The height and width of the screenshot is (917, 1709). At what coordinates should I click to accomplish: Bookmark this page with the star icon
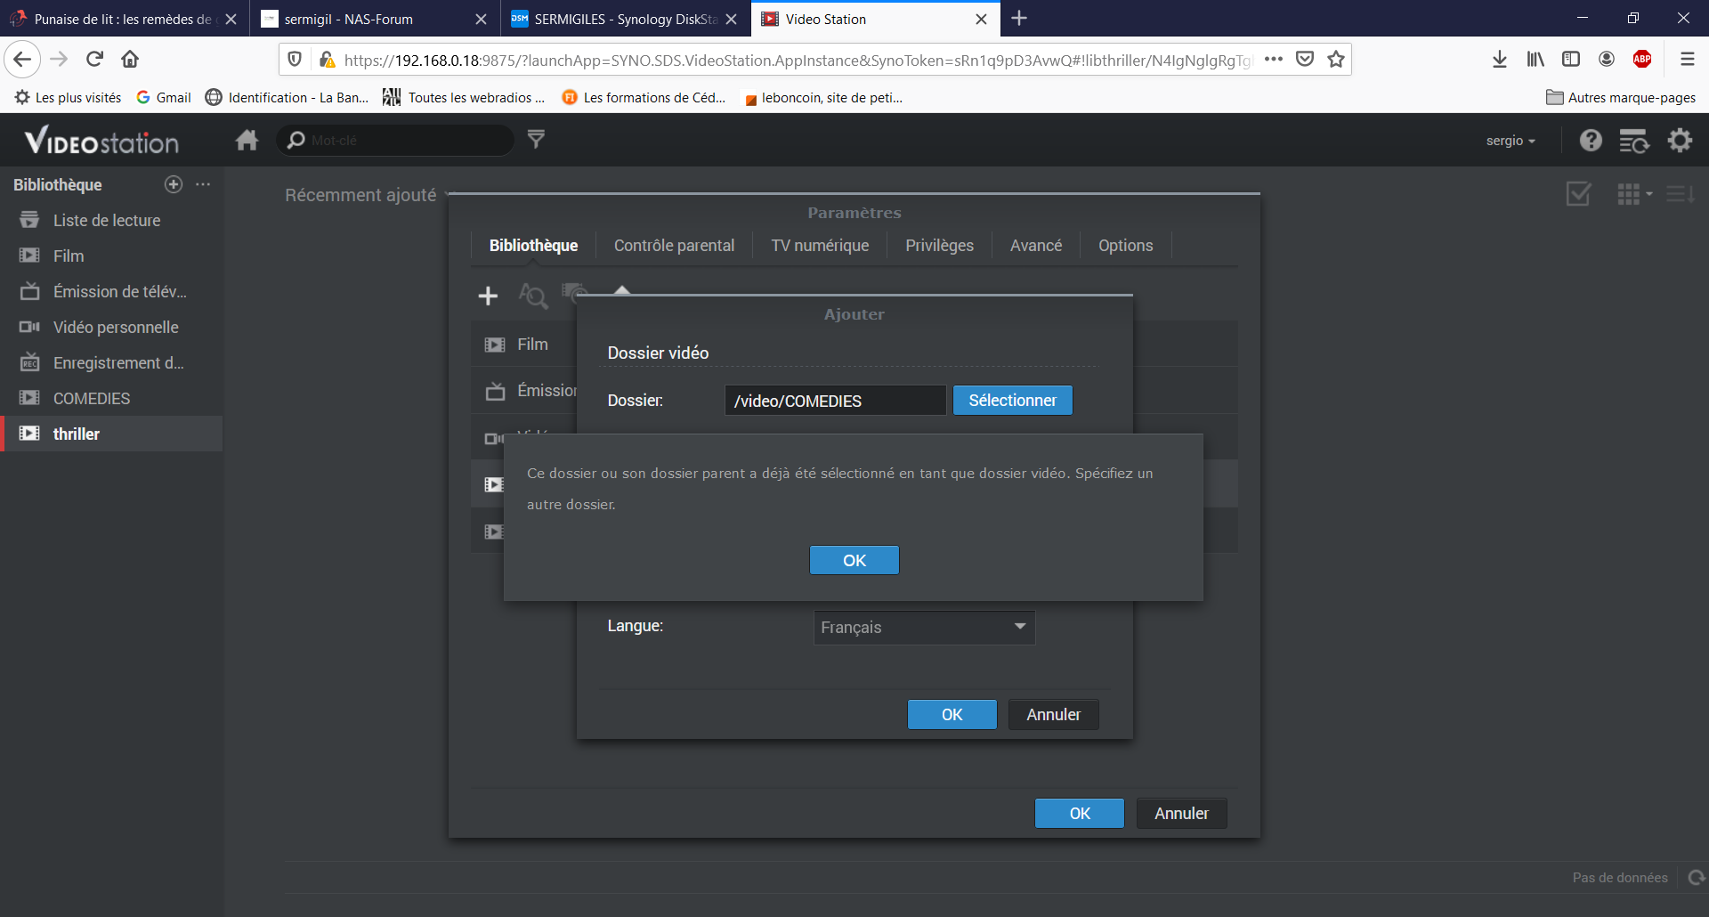1336,59
